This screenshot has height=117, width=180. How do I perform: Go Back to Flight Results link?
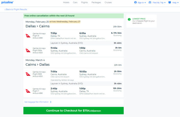coord(16,9)
